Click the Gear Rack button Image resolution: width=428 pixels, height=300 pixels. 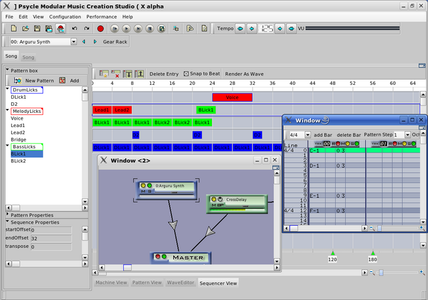coord(115,41)
